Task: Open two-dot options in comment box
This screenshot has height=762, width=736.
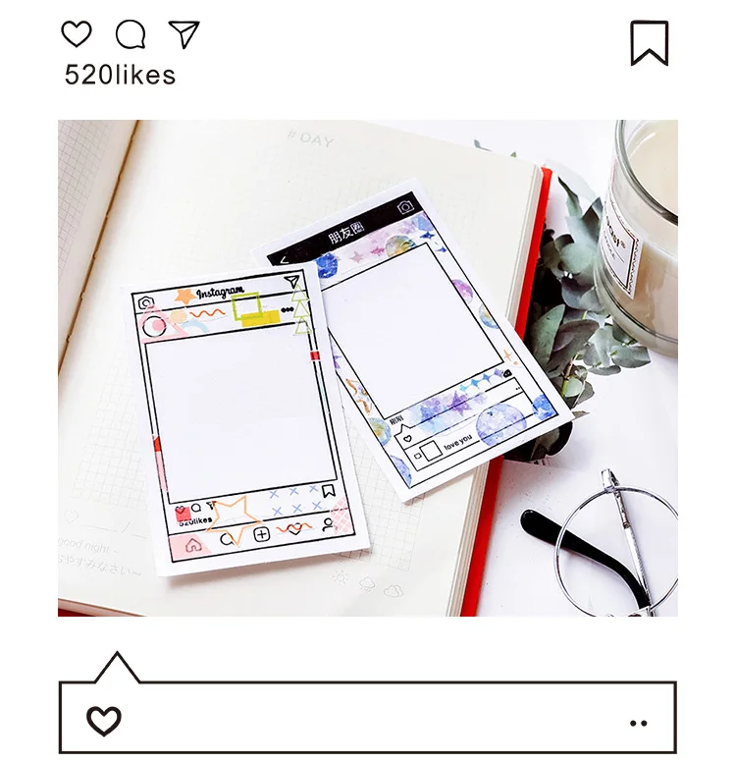Action: (638, 723)
